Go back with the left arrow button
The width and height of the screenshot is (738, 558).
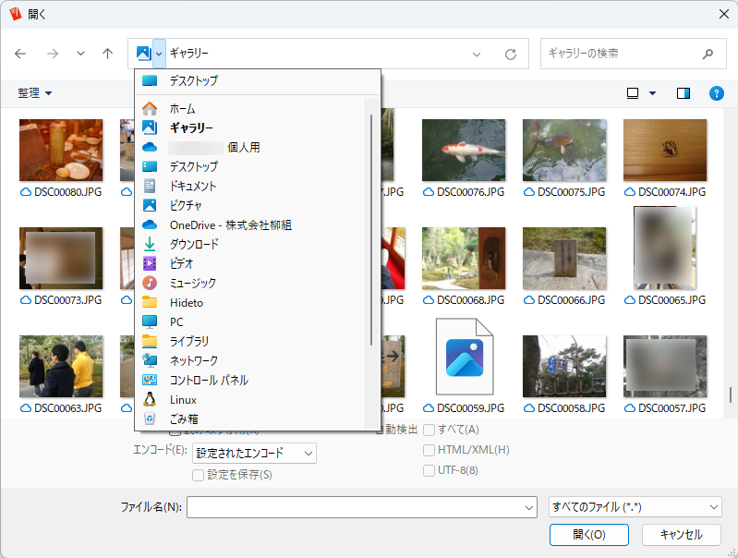(20, 54)
